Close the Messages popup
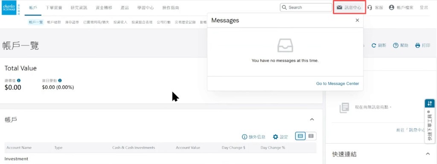 pos(357,20)
